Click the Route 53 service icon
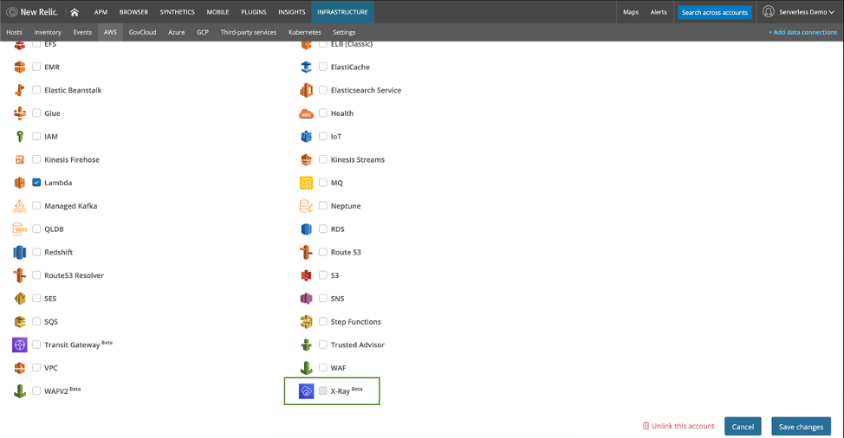 (306, 252)
